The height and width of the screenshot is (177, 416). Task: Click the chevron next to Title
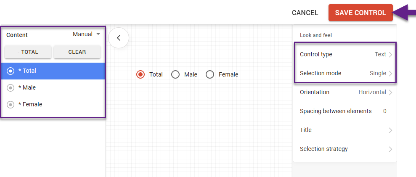point(390,130)
